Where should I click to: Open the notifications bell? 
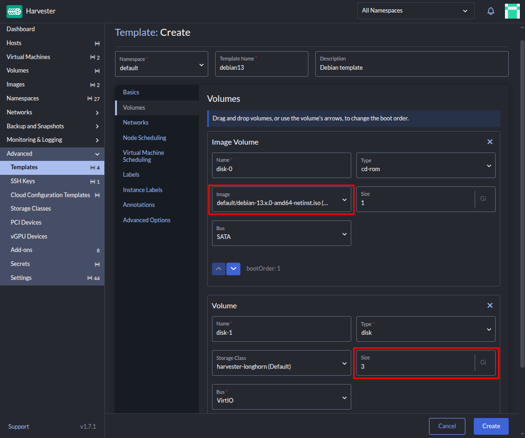tap(491, 11)
